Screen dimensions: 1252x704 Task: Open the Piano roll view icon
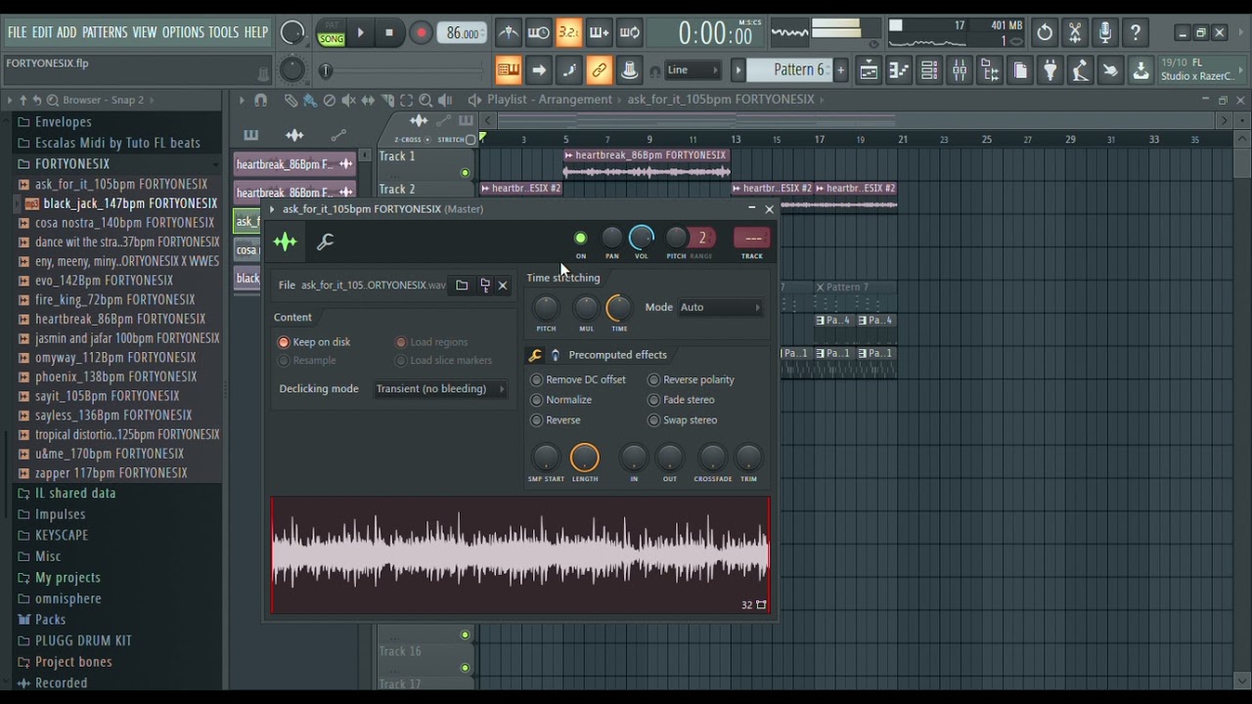click(898, 70)
